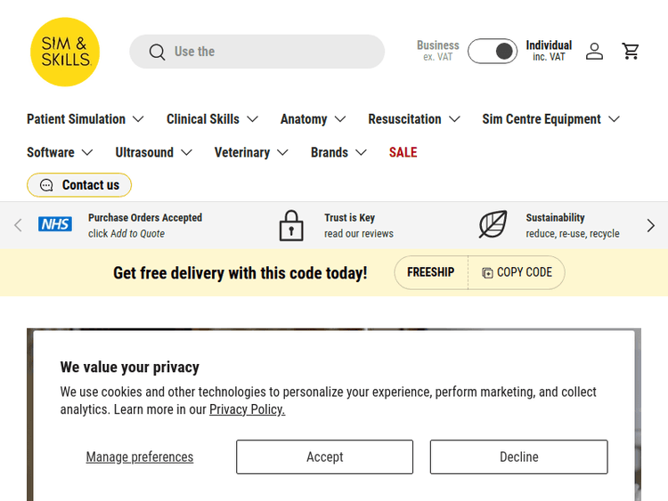The width and height of the screenshot is (668, 501).
Task: Expand the Patient Simulation menu
Action: (x=86, y=119)
